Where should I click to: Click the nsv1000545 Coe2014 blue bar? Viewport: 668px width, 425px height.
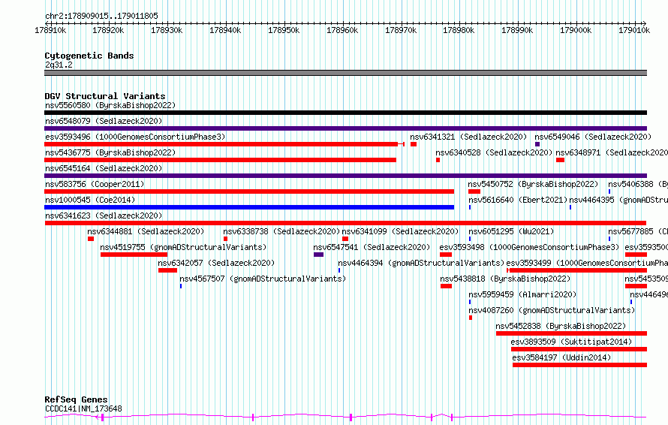click(x=249, y=207)
